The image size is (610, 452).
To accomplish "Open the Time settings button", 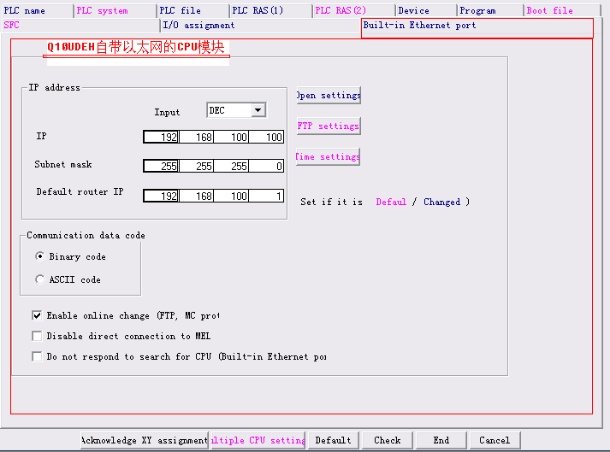I will point(329,156).
